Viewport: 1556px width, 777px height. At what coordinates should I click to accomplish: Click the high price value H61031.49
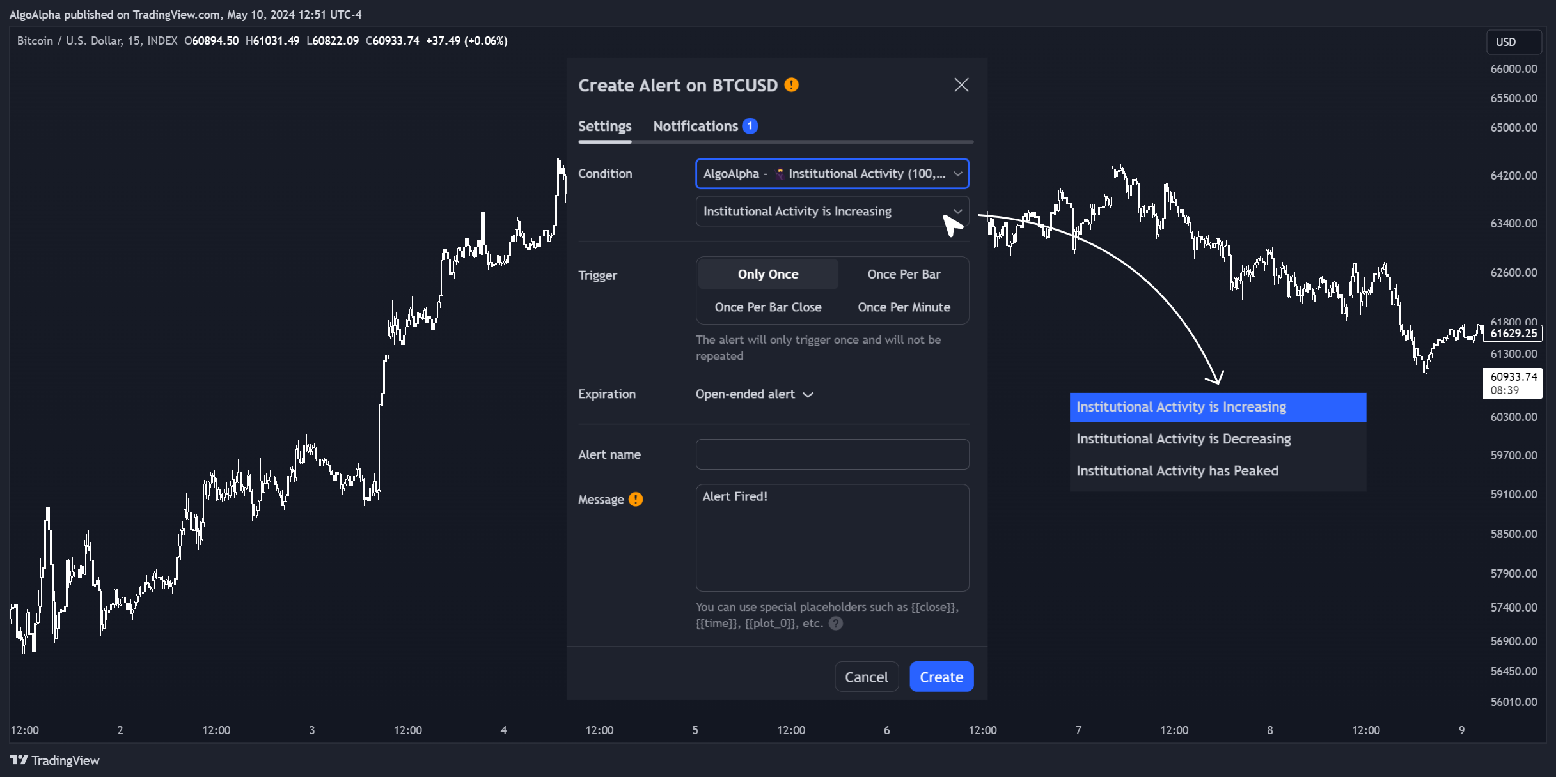tap(272, 41)
